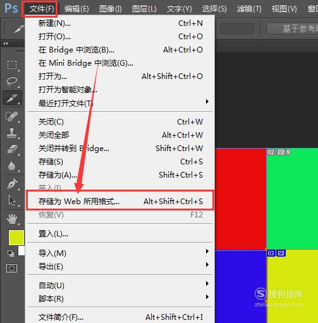
Task: Select the Rectangular Marquee tool
Action: pyautogui.click(x=12, y=65)
